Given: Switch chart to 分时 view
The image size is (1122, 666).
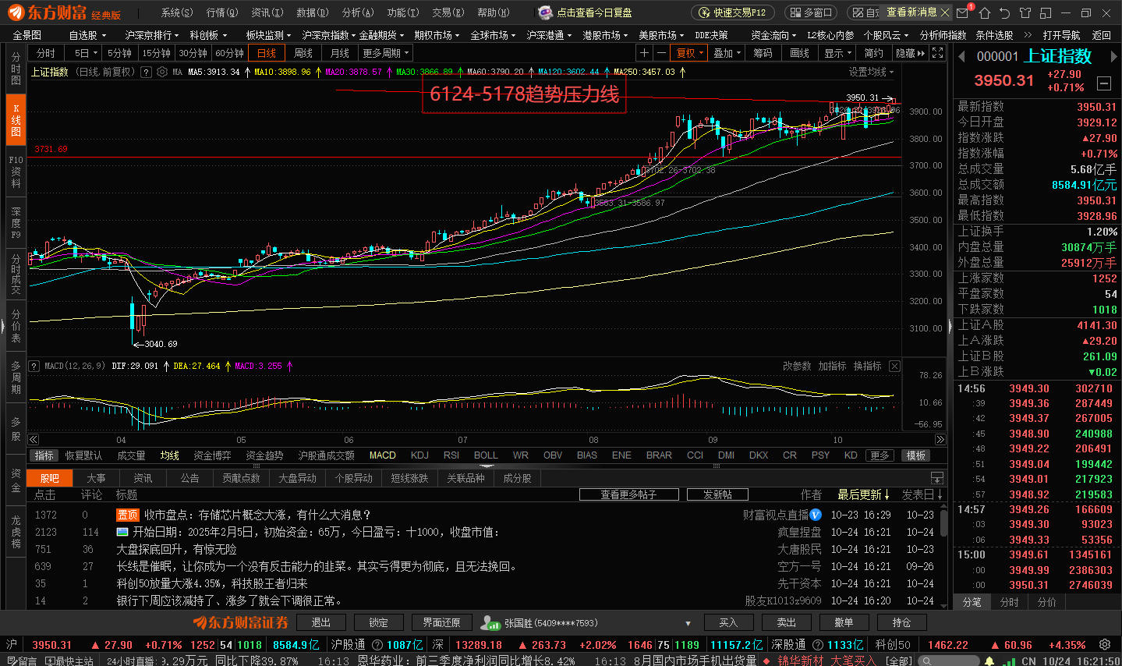Looking at the screenshot, I should pos(46,53).
